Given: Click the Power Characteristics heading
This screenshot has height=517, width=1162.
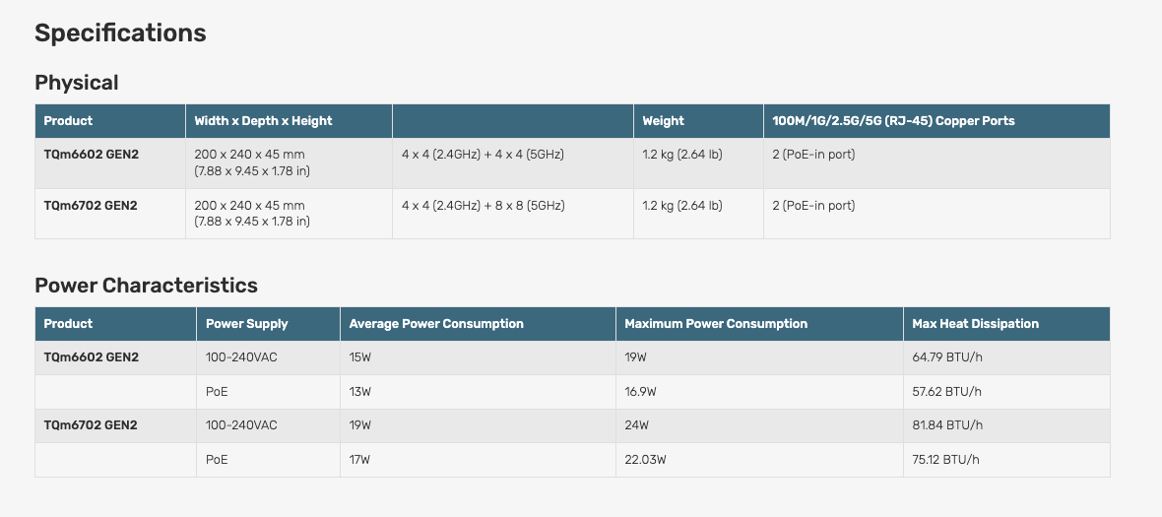Looking at the screenshot, I should click(x=146, y=286).
